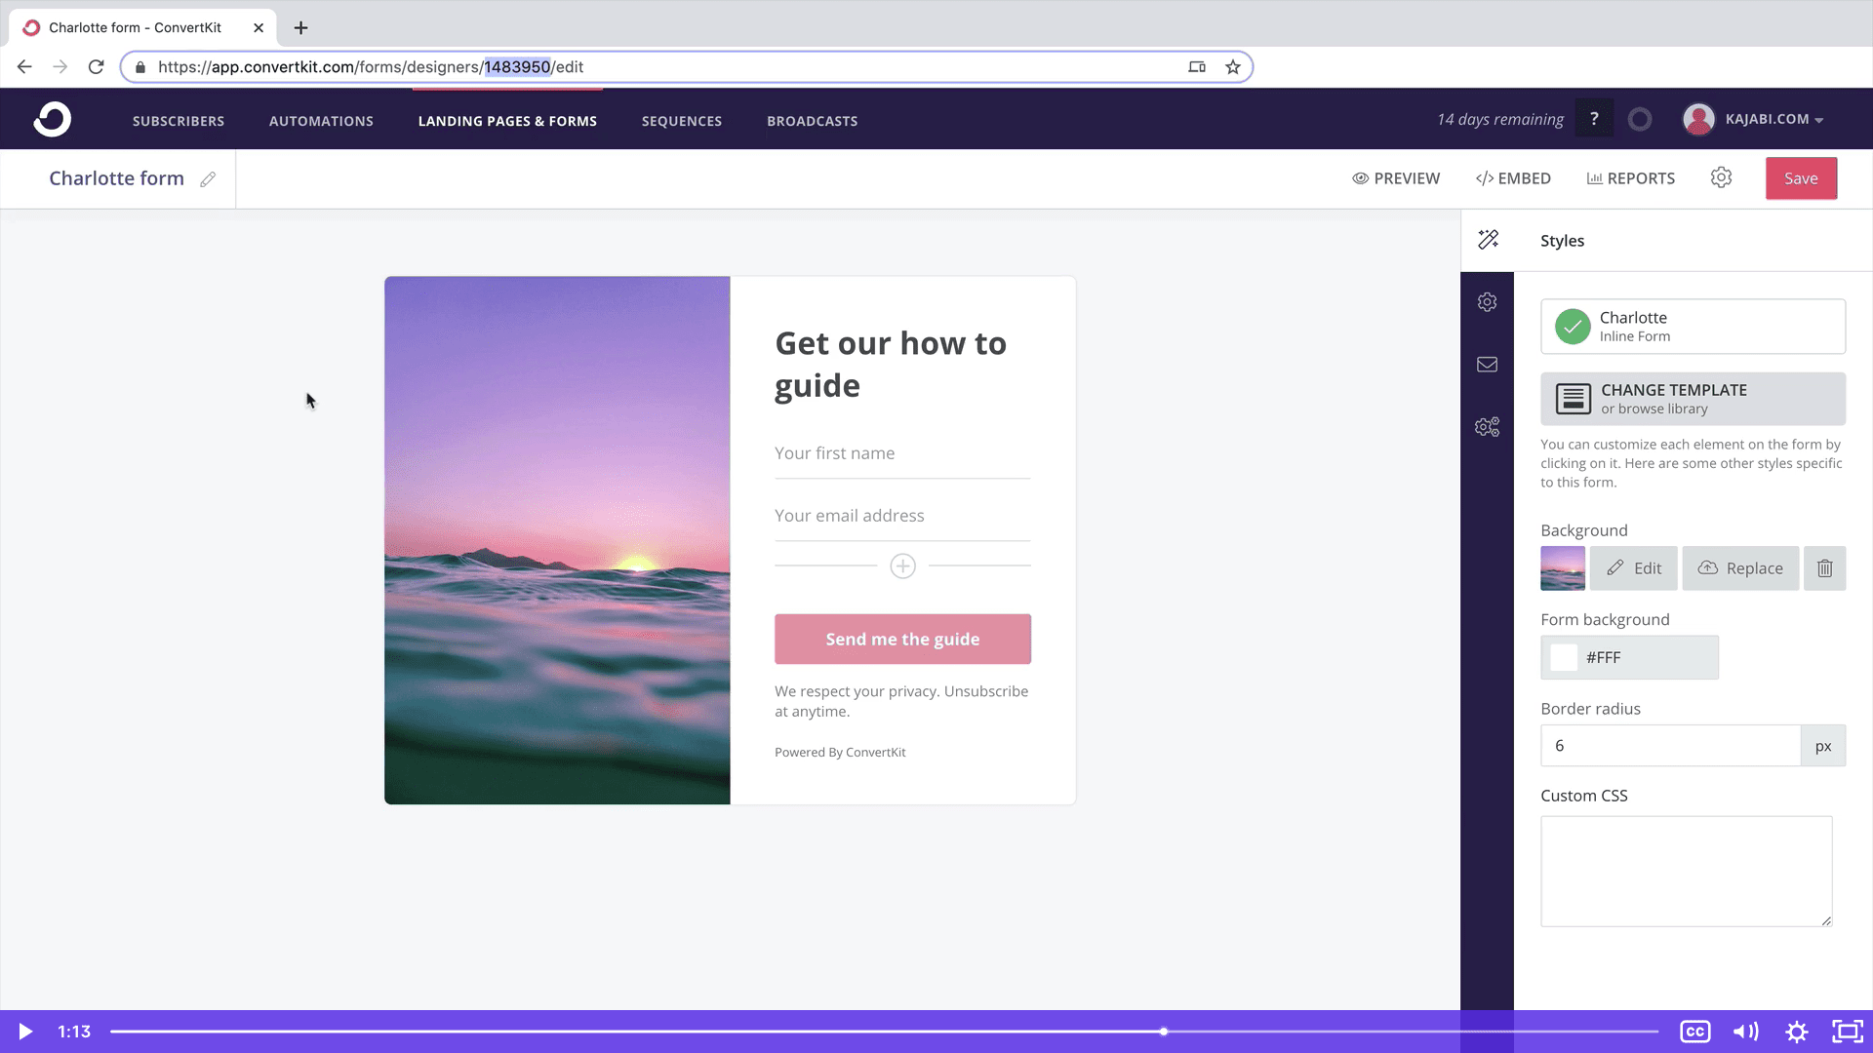The image size is (1873, 1053).
Task: Open Subscribers menu
Action: pos(179,121)
